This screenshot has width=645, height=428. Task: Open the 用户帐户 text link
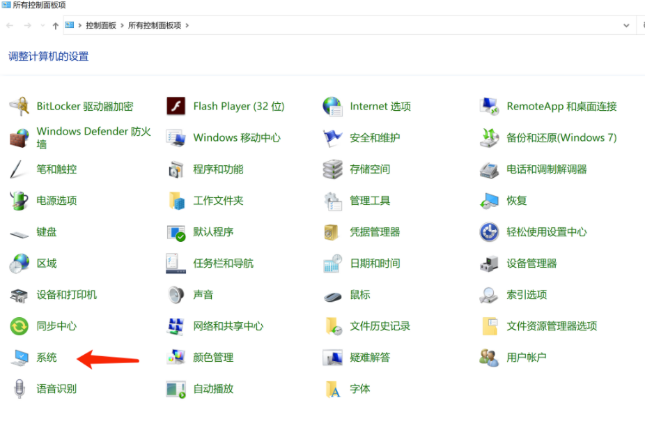pos(527,358)
